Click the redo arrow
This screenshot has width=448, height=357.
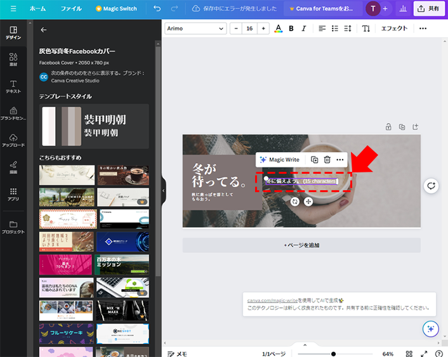(x=174, y=9)
